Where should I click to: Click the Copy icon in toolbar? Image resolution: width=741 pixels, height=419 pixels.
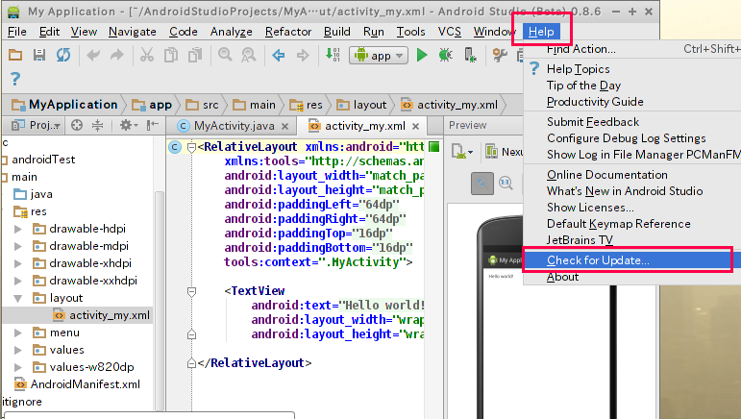(x=171, y=56)
